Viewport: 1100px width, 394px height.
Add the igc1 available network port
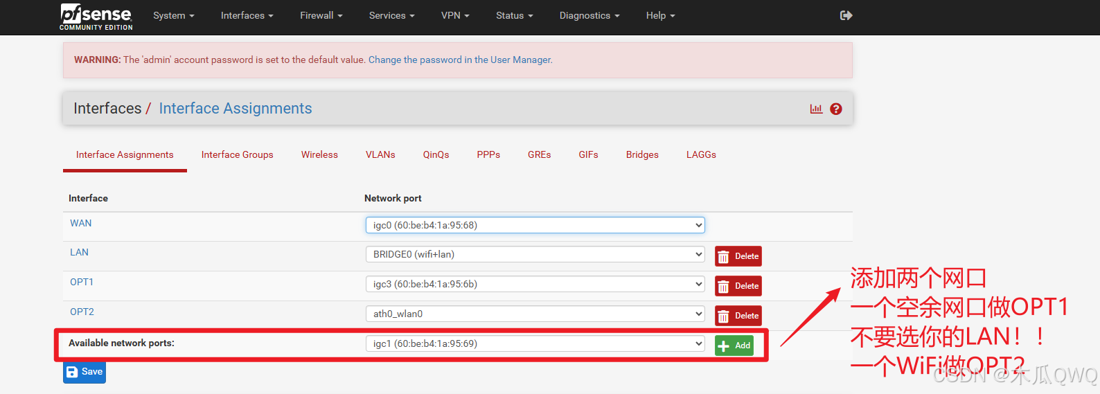pos(734,346)
